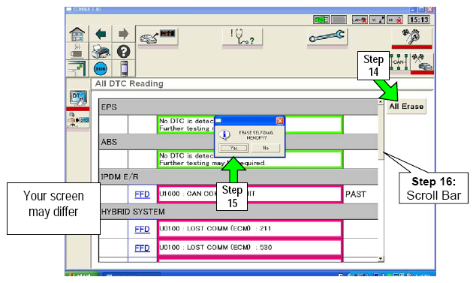Select the U0100 LOST COMM (ECM) 211 entry
Screen dimensions: 476x283
point(249,229)
